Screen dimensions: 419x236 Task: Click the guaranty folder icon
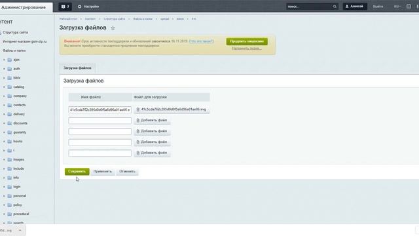10,132
